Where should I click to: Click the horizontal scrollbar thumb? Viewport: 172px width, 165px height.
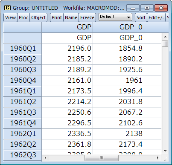coord(102,158)
